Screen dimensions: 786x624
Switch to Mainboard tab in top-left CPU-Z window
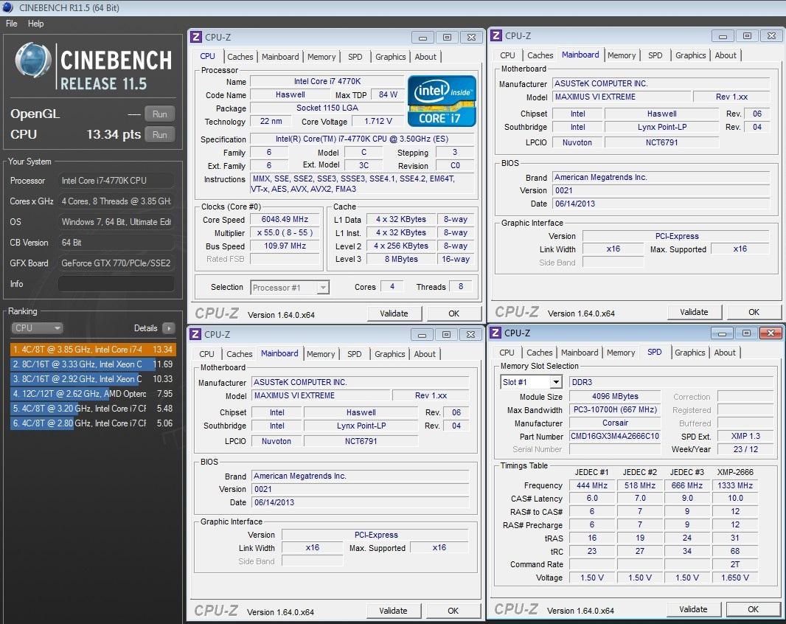[x=280, y=57]
